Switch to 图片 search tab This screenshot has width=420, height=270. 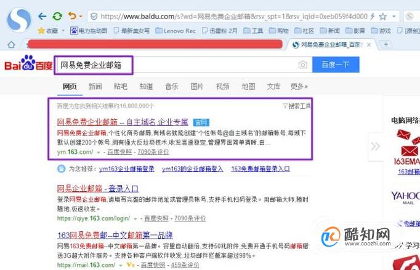point(197,87)
